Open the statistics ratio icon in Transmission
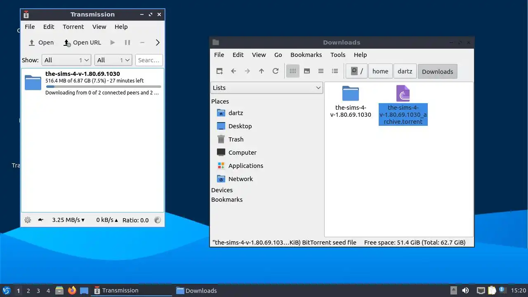 (x=157, y=220)
